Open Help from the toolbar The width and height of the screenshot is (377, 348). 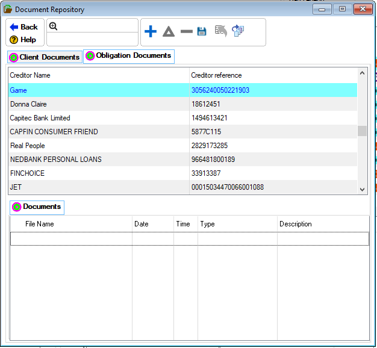click(x=23, y=40)
